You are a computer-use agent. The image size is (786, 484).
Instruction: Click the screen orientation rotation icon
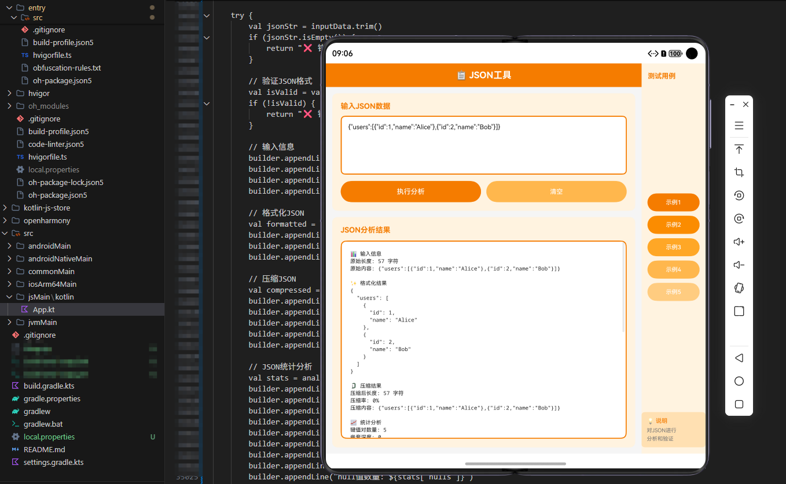tap(739, 218)
